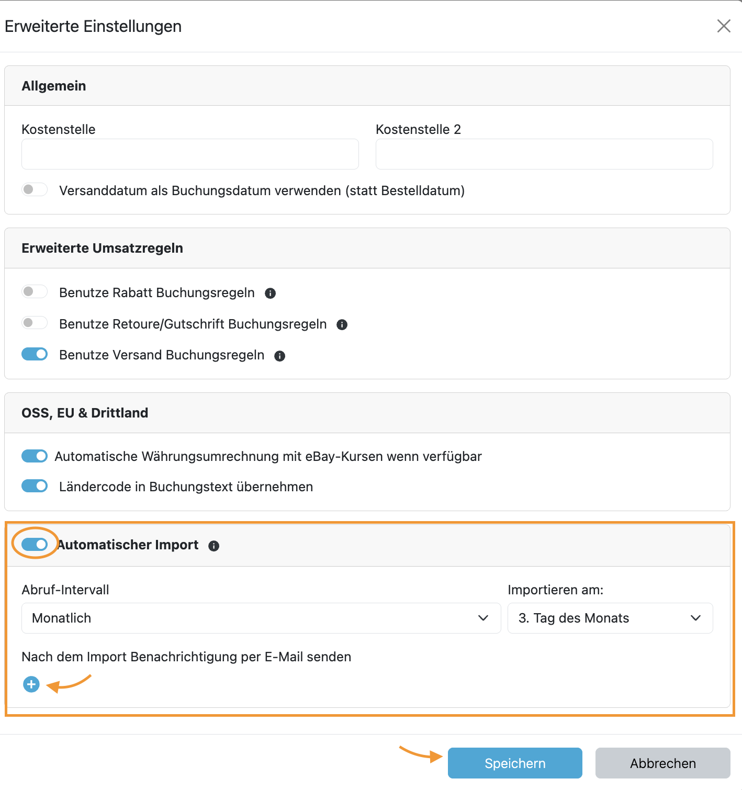Click info icon beside Benutze Versand Buchungsregeln

(280, 356)
